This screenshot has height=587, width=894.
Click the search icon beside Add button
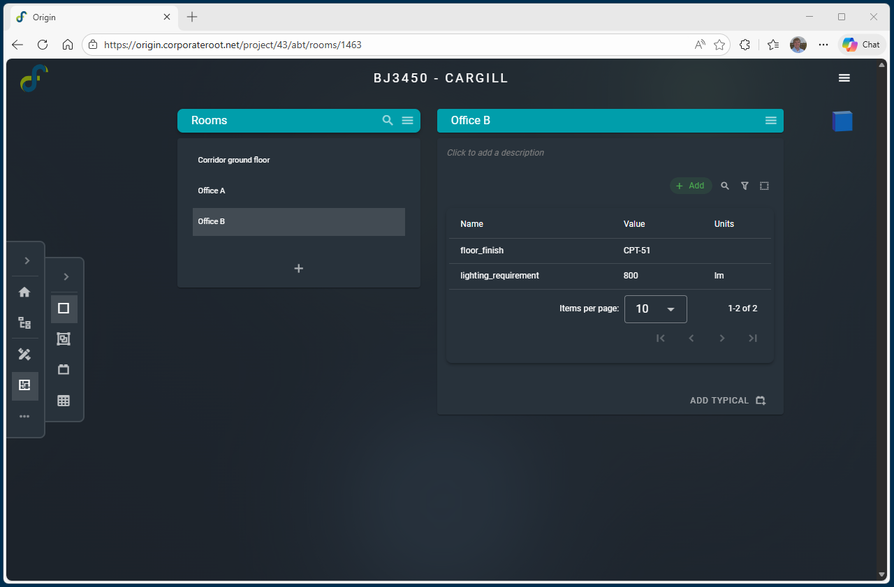[725, 186]
